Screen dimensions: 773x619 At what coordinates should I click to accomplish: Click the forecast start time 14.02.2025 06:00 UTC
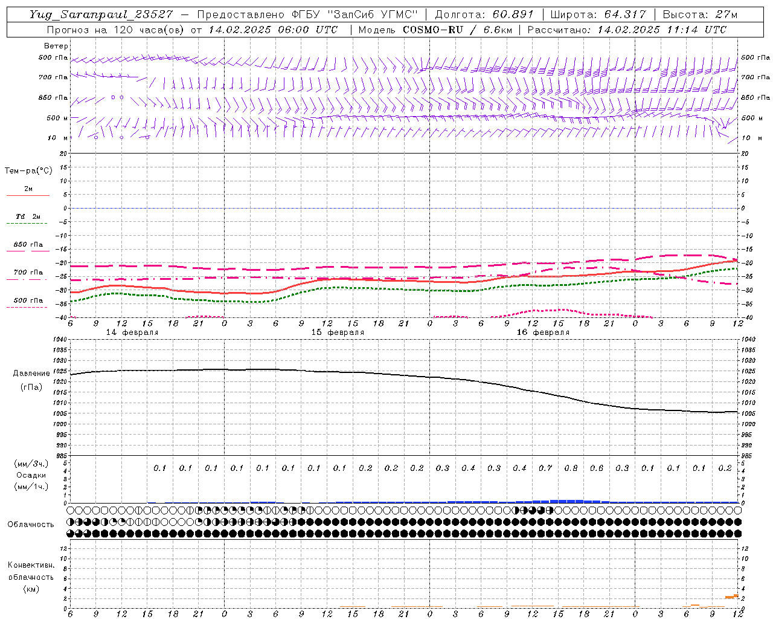(273, 30)
